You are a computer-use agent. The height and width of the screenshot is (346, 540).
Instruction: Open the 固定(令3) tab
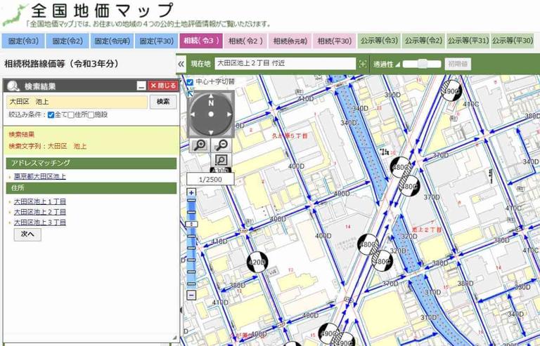point(23,41)
